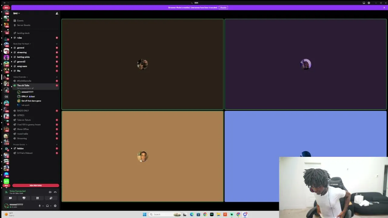
Task: Open the CG server icon
Action: 6,97
